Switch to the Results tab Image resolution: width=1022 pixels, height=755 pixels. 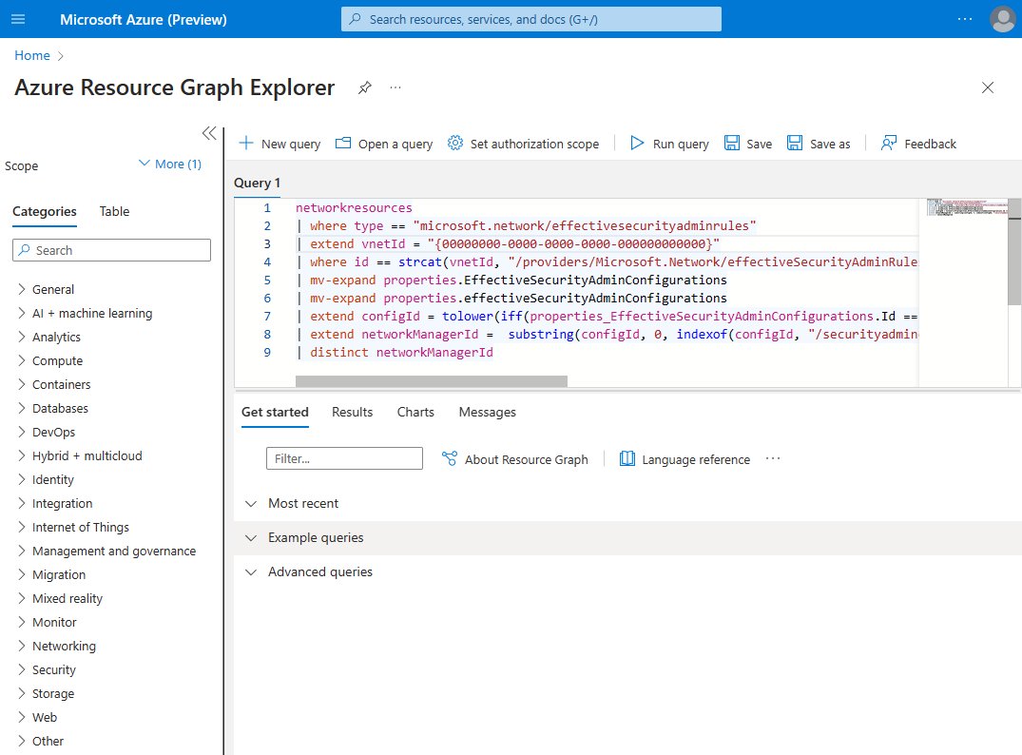click(352, 412)
